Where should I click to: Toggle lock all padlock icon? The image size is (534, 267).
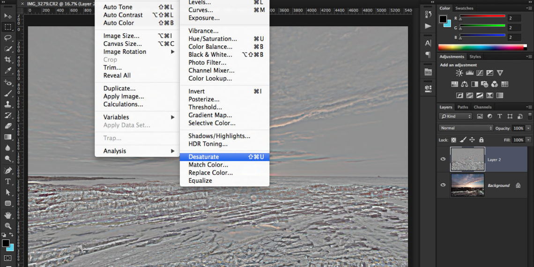pos(481,140)
